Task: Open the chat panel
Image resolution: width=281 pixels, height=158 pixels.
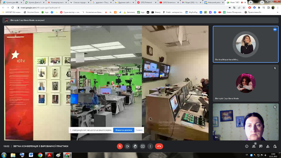Action: click(x=261, y=146)
